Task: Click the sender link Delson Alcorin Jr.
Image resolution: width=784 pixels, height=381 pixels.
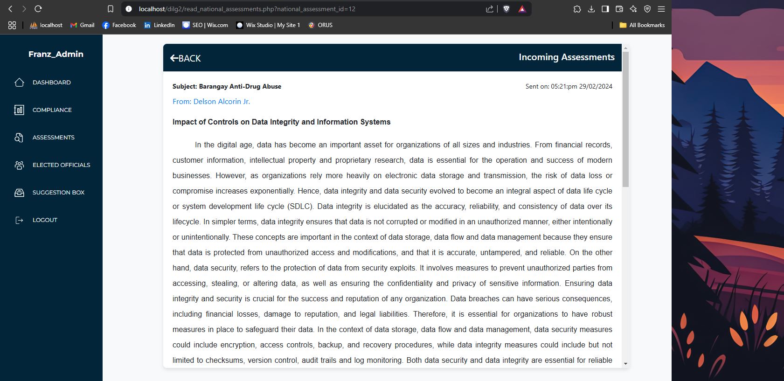Action: coord(211,102)
